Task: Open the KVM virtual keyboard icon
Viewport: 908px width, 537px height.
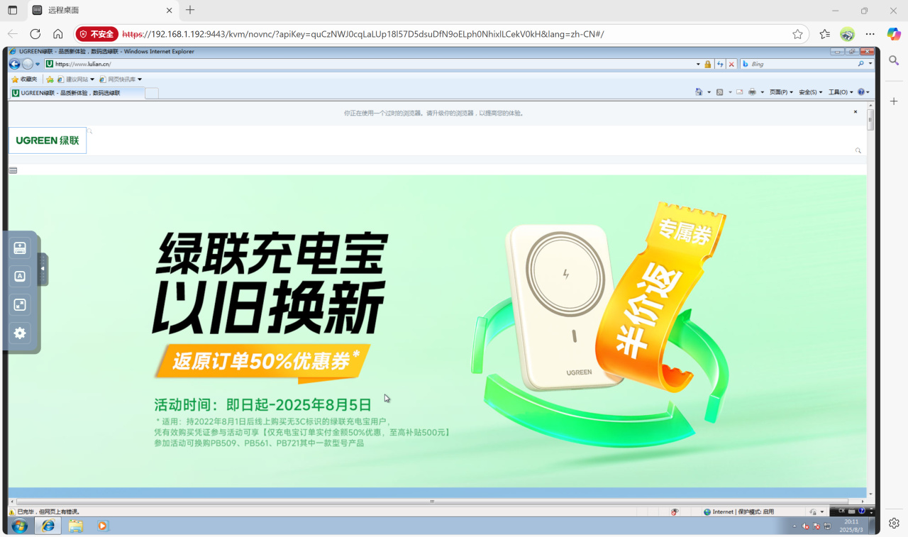Action: (x=20, y=248)
